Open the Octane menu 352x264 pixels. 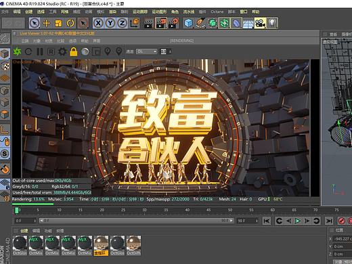(x=217, y=12)
